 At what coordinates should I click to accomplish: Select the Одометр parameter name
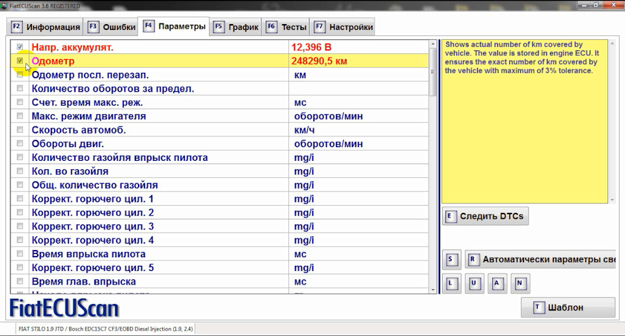click(x=53, y=61)
